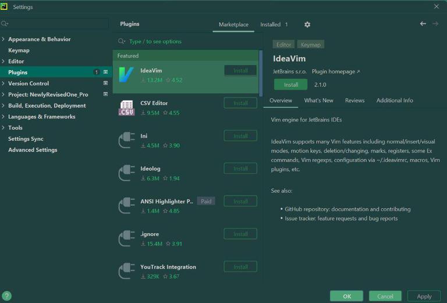Switch to the Installed plugins tab

[274, 24]
